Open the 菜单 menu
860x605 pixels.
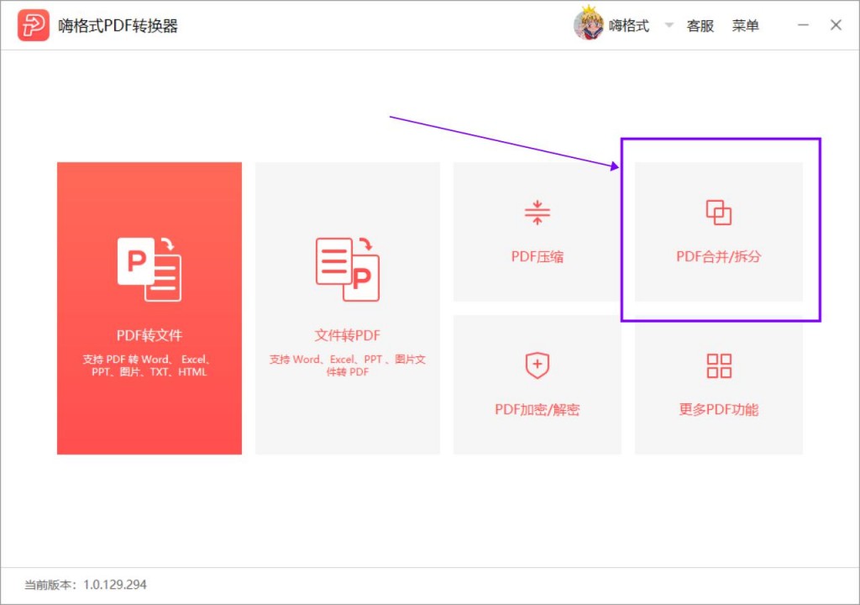746,26
